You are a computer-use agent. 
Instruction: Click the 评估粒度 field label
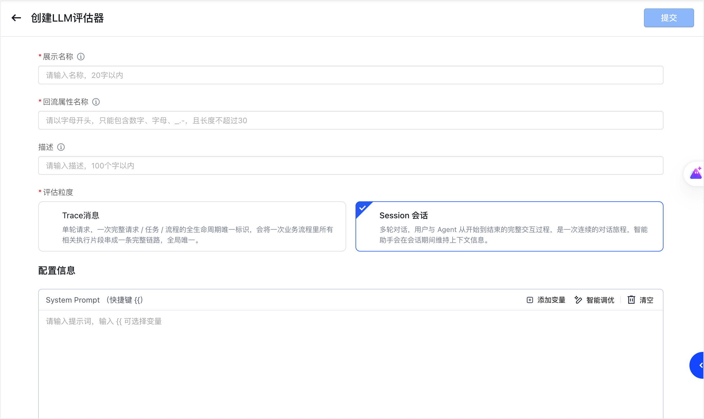[58, 192]
